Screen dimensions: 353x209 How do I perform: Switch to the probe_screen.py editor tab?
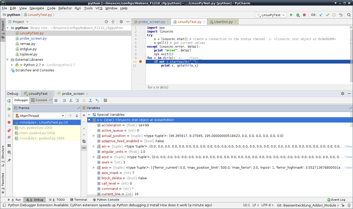tap(151, 22)
